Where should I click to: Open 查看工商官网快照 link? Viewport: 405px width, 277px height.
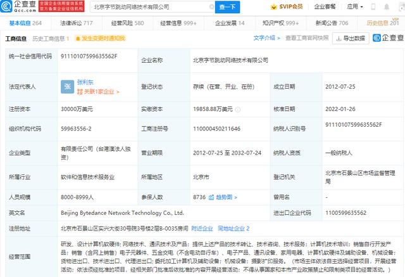(x=307, y=38)
